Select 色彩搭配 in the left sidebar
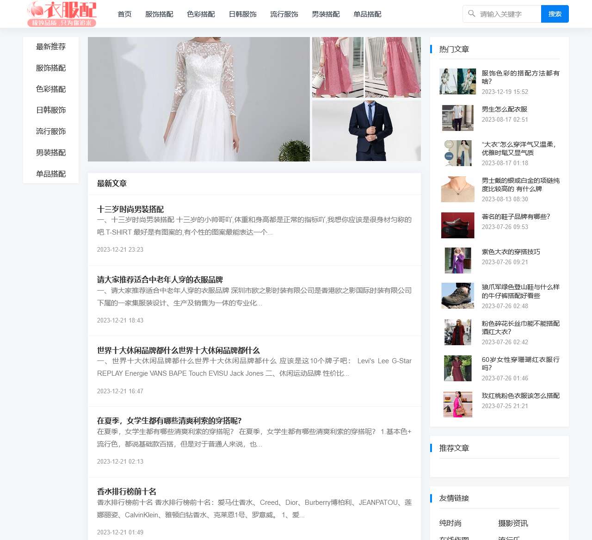Screen dimensions: 592x540 [x=51, y=89]
